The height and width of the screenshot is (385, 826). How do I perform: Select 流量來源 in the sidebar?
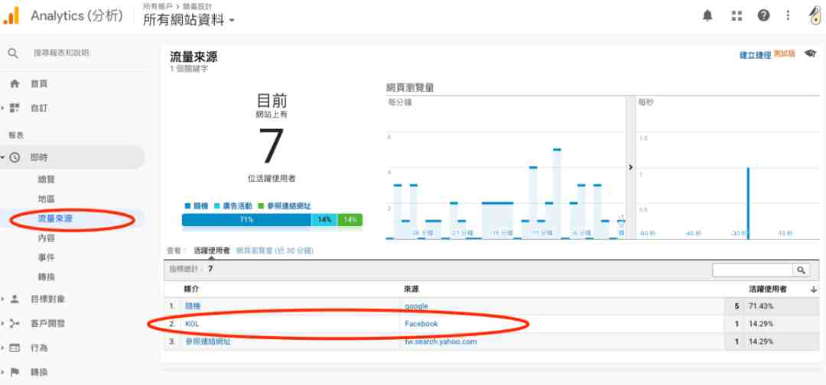click(55, 218)
